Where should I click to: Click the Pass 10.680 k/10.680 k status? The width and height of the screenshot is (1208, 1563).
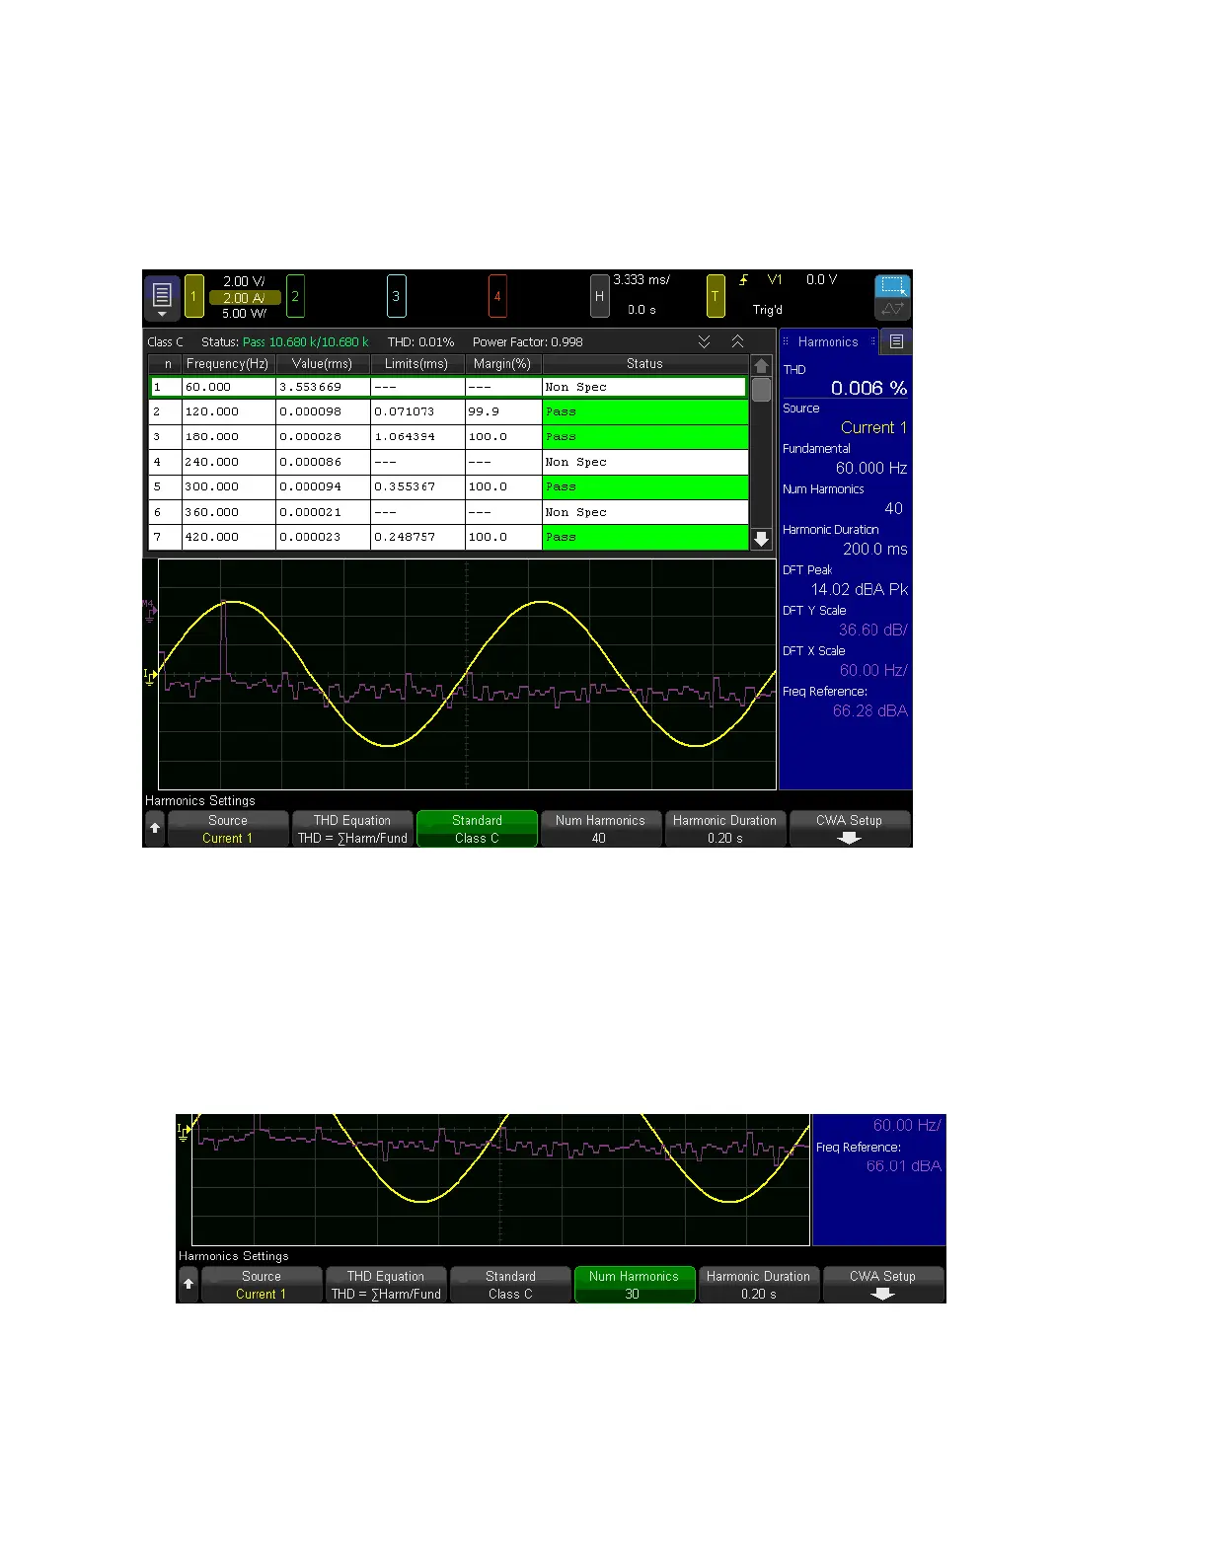pos(306,342)
